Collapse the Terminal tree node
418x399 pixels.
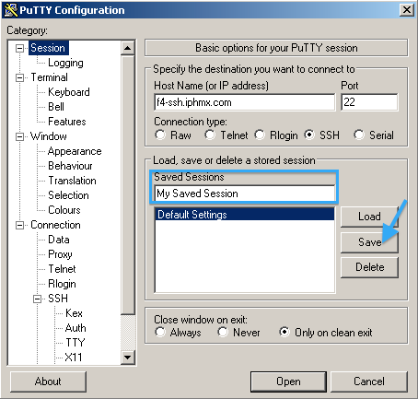(19, 77)
